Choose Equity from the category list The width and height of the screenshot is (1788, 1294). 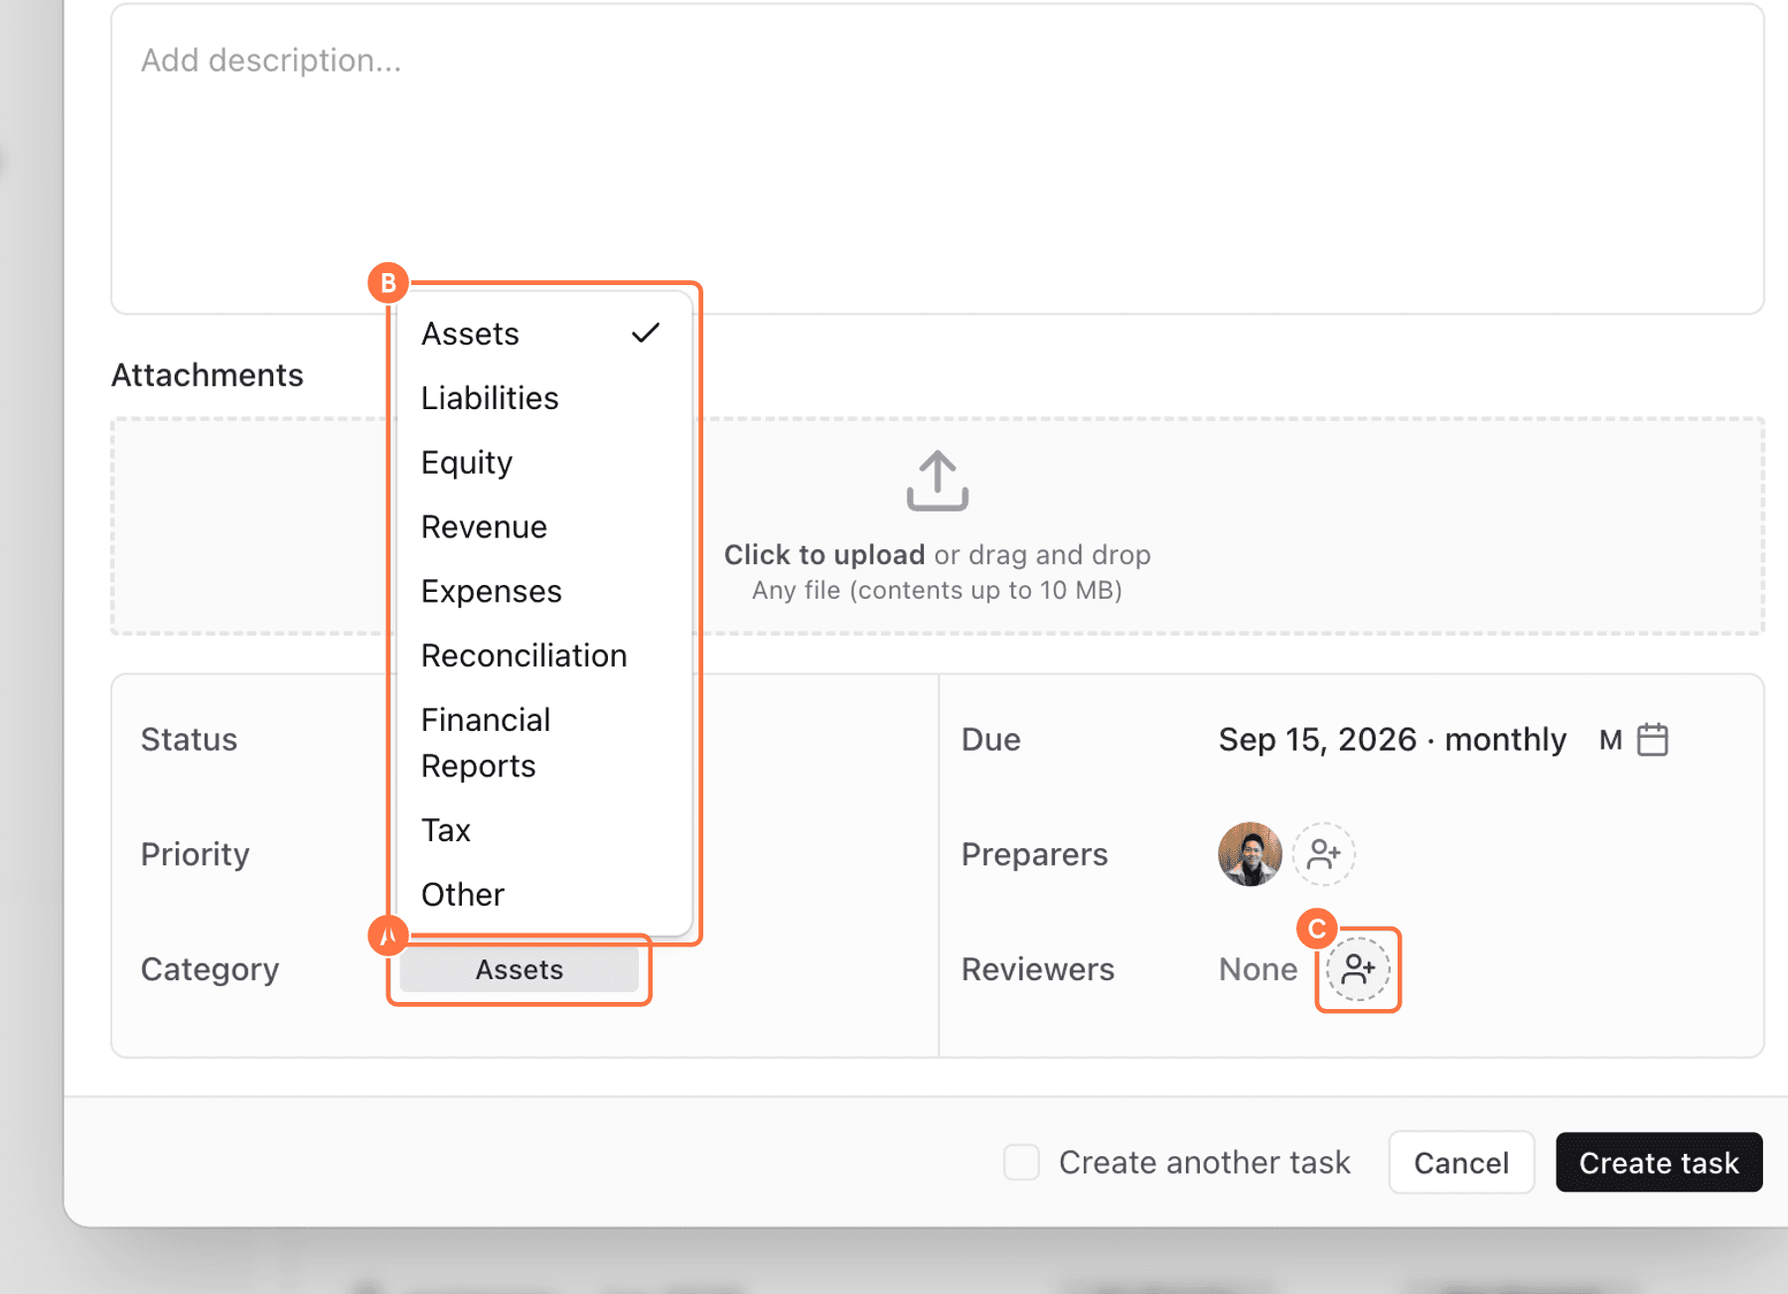pos(542,463)
